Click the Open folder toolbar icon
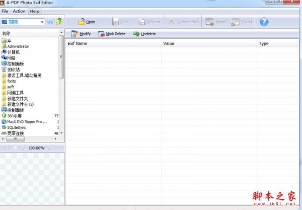302x210 pixels. coord(81,22)
